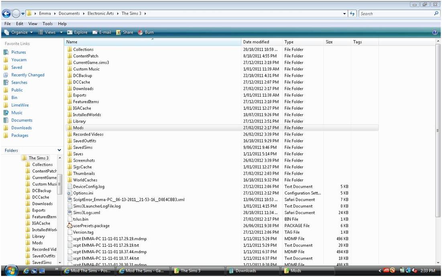Select the Options.ini file icon

point(69,193)
